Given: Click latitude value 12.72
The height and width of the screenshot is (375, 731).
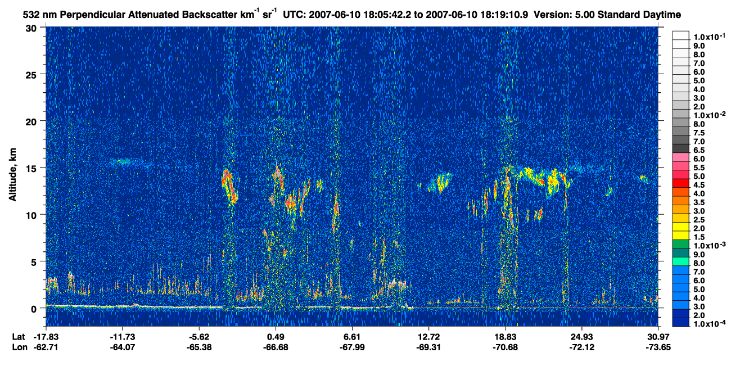Looking at the screenshot, I should click(x=428, y=337).
